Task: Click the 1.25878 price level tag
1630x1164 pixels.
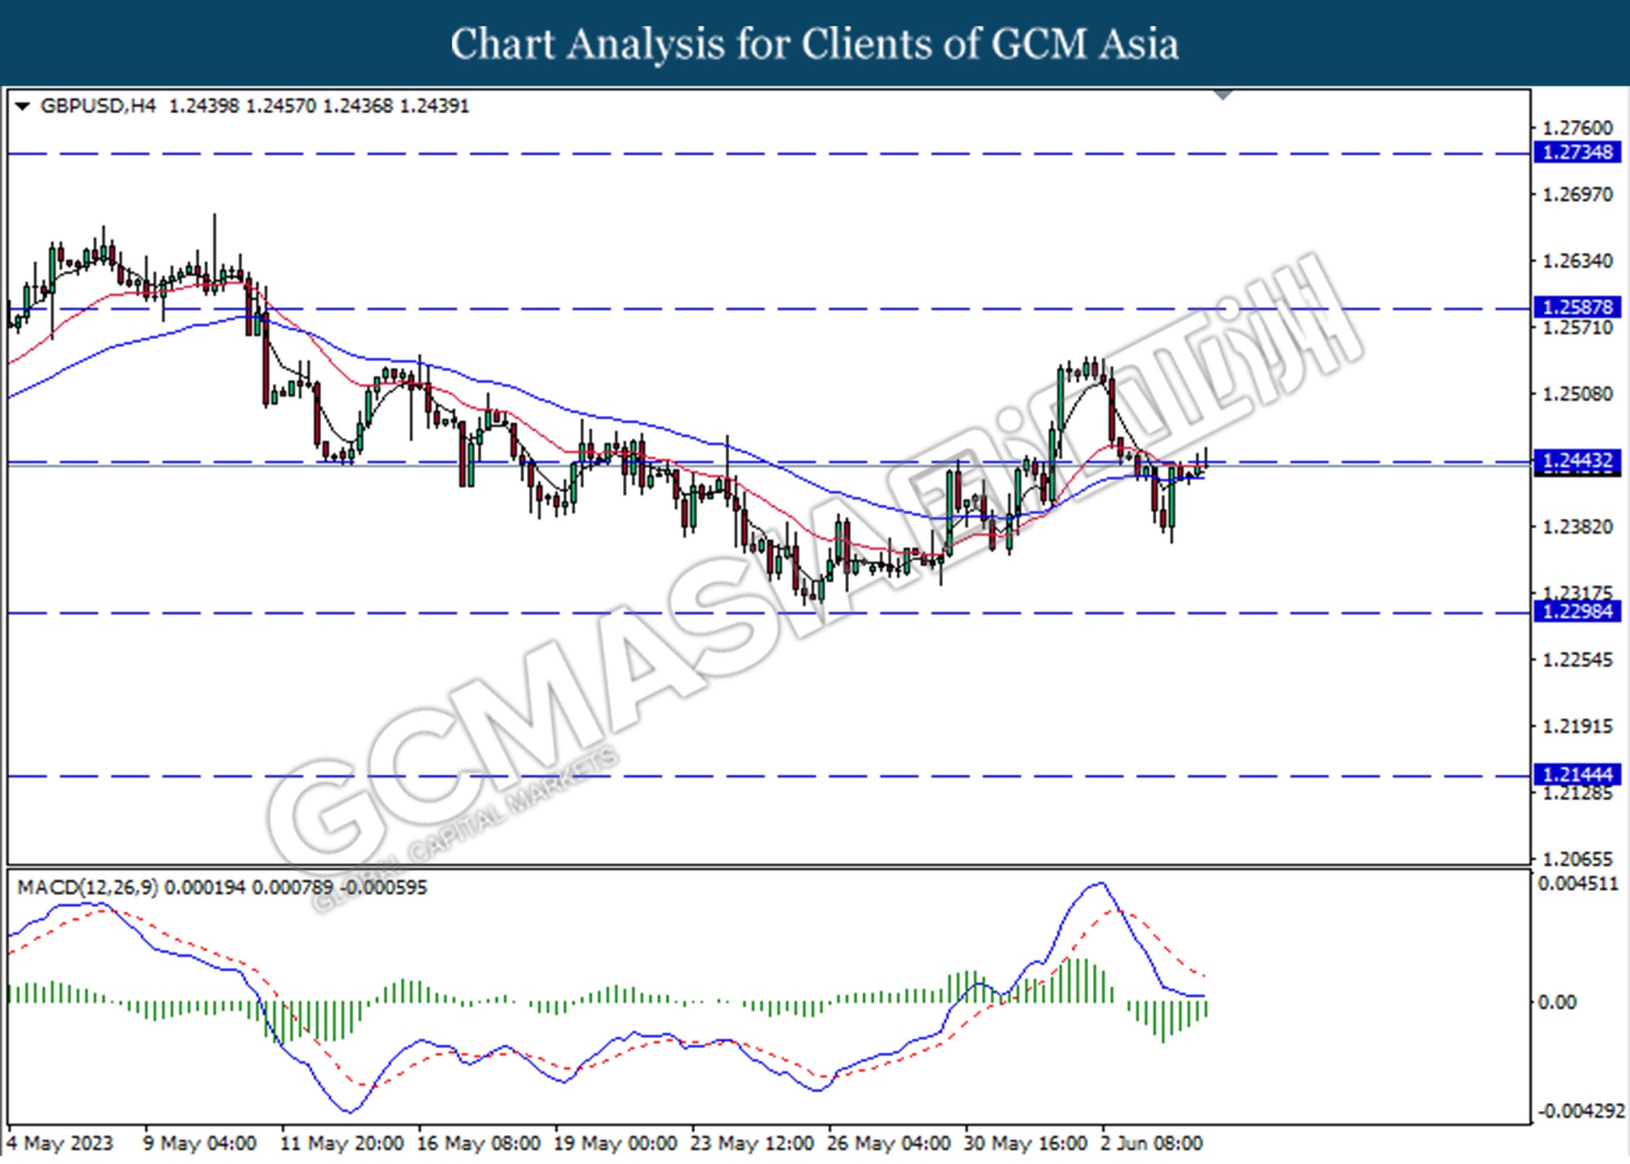Action: click(1578, 307)
